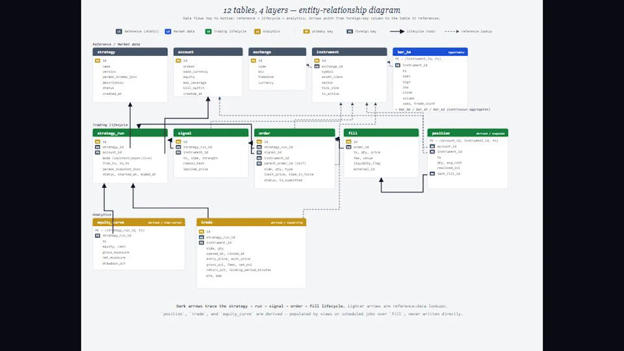The height and width of the screenshot is (351, 624).
Task: Select the blue bar_1m table header
Action: point(430,52)
